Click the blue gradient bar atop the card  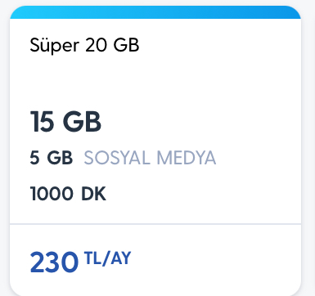point(155,12)
